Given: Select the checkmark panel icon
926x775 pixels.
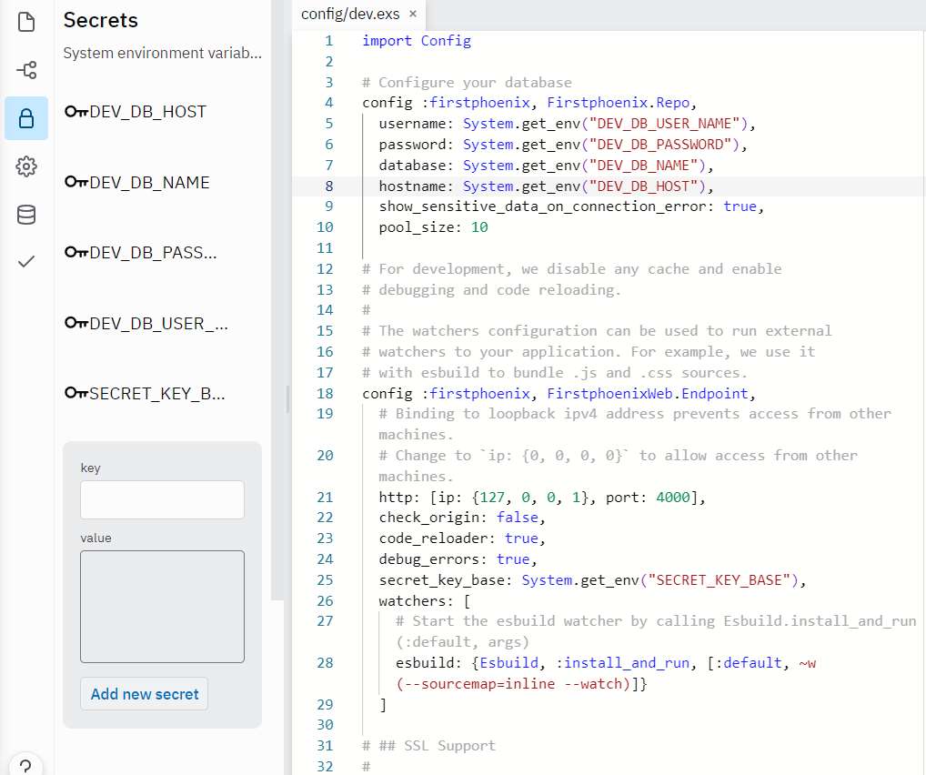Looking at the screenshot, I should coord(25,263).
